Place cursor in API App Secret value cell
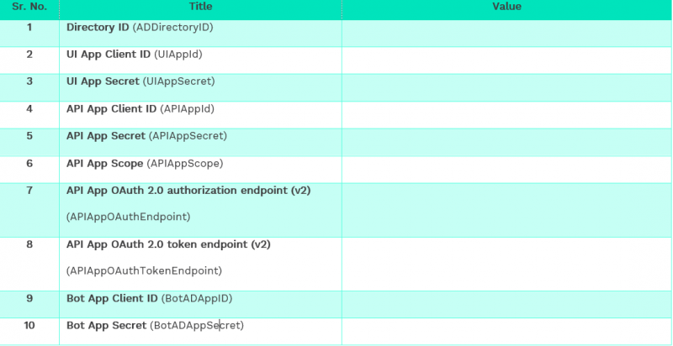The image size is (673, 346). coord(506,136)
